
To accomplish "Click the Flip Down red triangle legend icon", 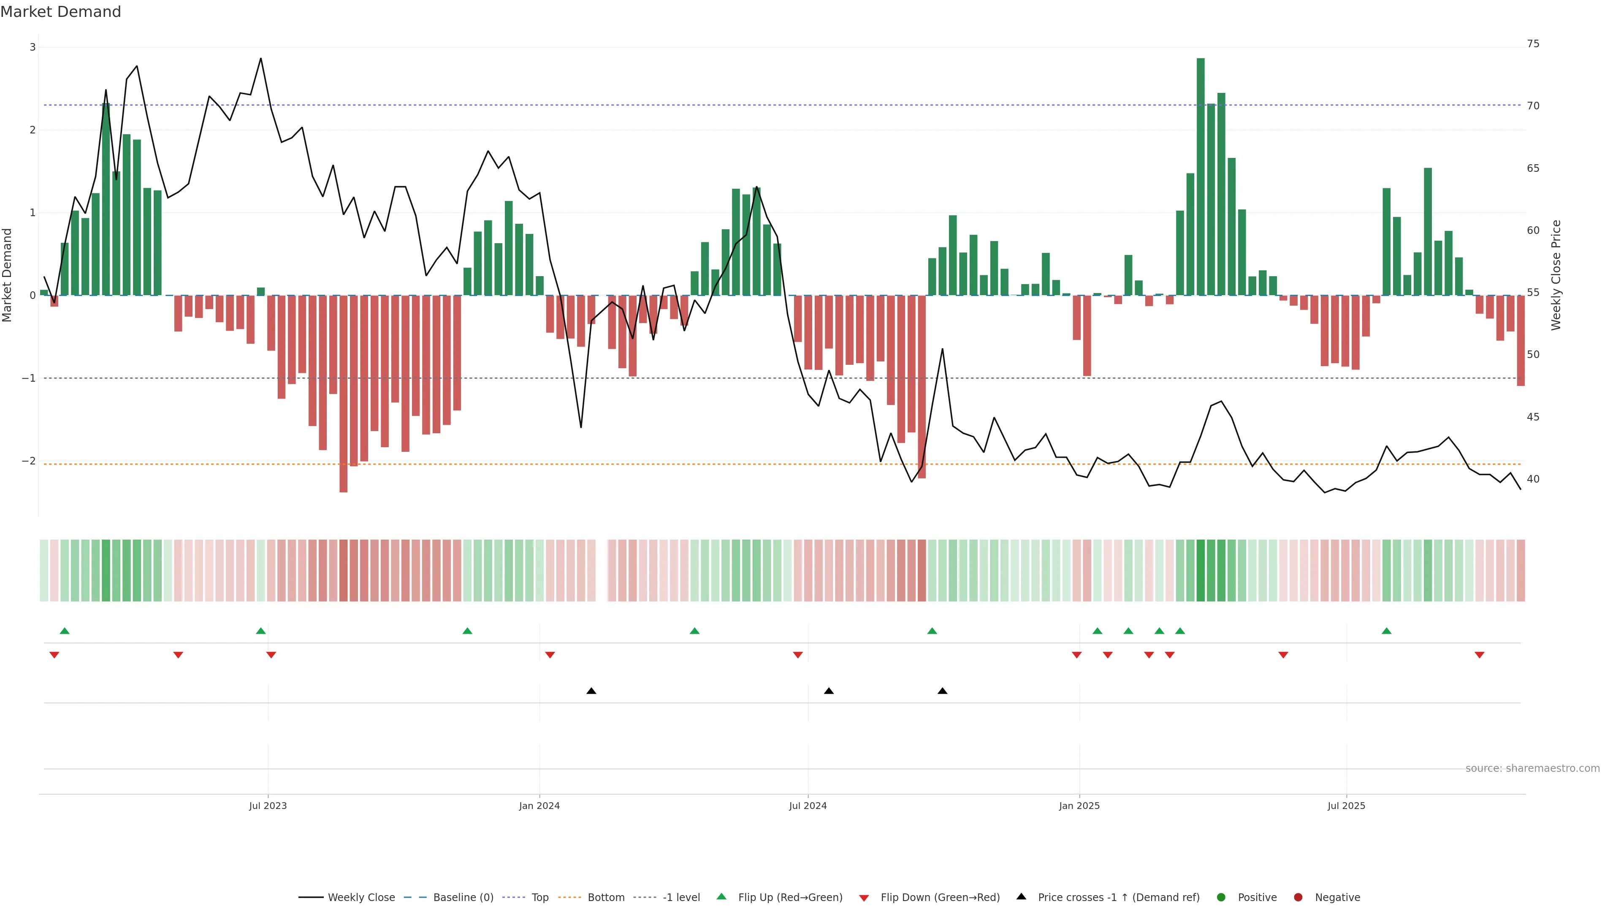I will 864,898.
